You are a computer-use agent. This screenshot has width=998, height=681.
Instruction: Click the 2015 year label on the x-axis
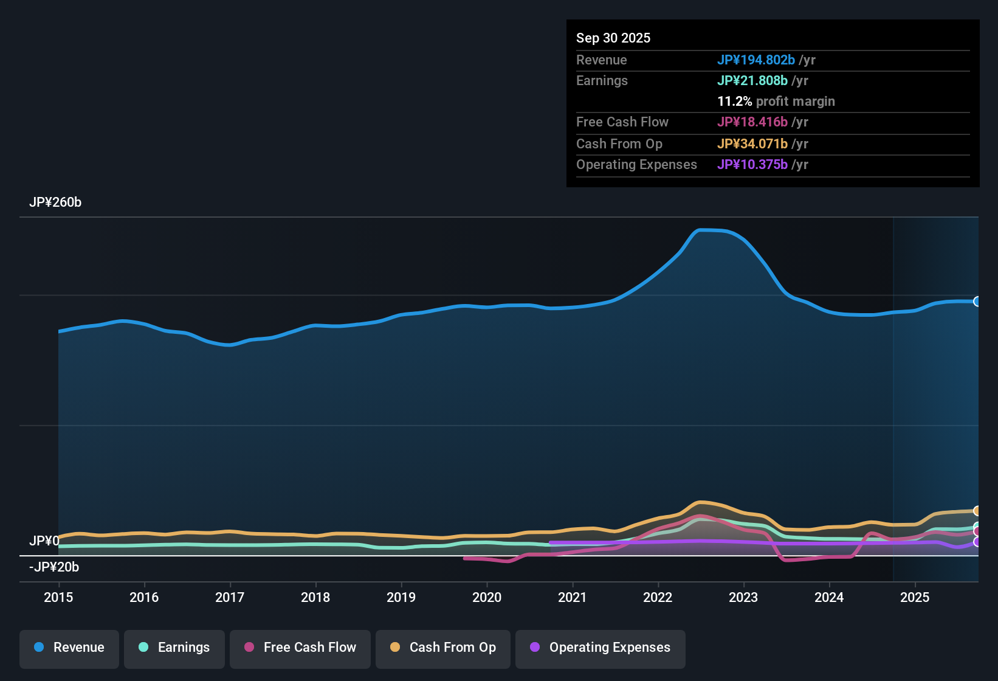coord(58,598)
